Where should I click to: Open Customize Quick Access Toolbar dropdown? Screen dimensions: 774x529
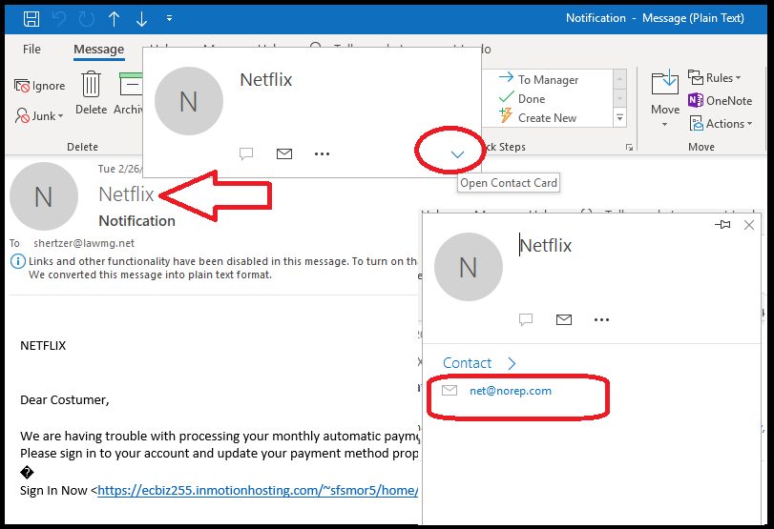pyautogui.click(x=169, y=19)
